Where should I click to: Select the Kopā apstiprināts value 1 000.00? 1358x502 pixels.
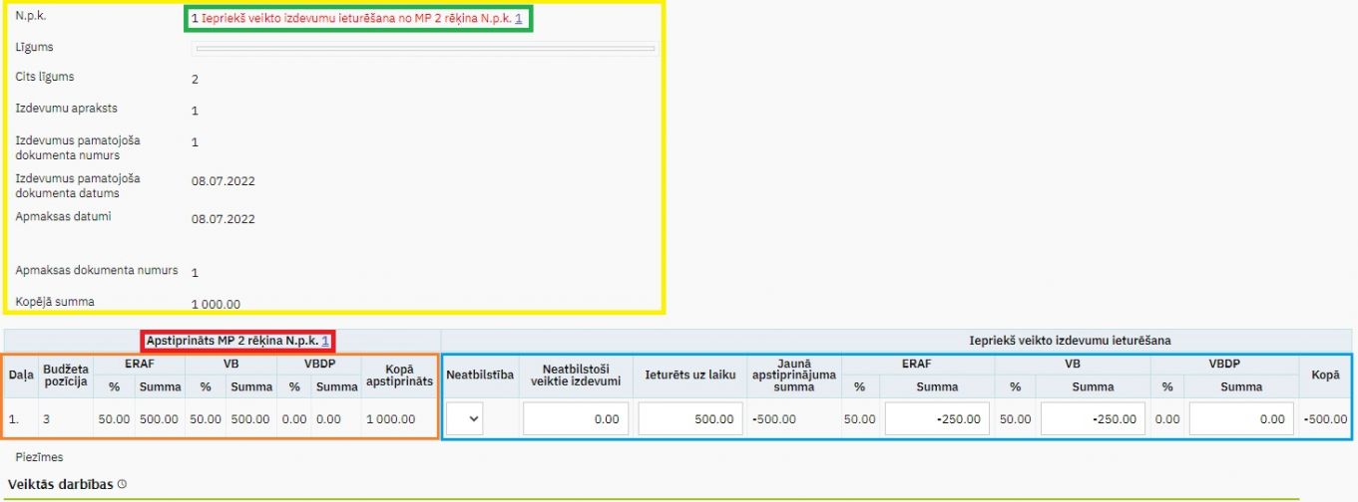tap(399, 419)
